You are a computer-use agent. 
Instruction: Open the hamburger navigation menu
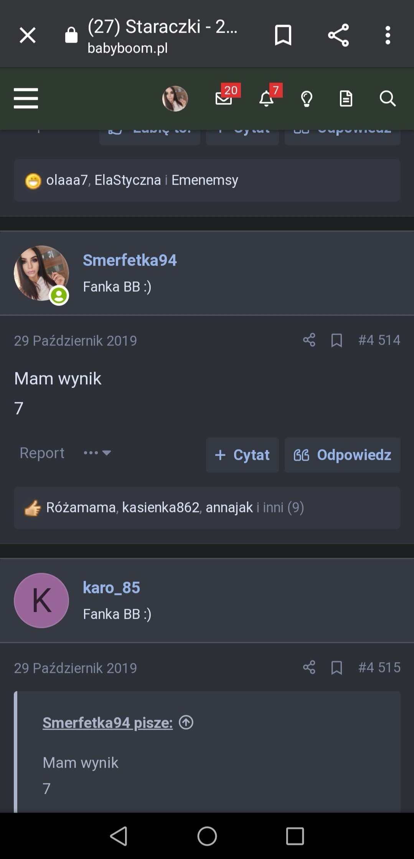(x=26, y=99)
